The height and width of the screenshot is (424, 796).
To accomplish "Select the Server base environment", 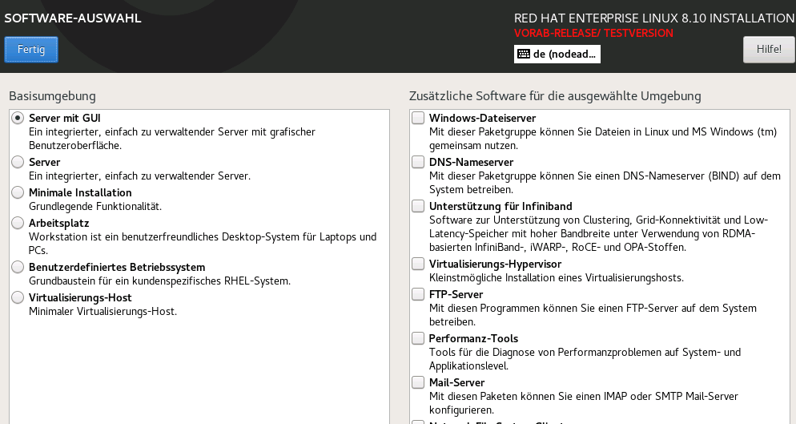I will (18, 162).
